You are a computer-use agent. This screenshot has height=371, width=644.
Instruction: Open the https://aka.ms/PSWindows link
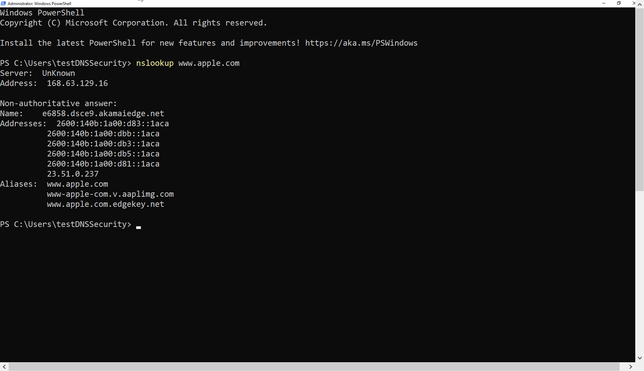(361, 43)
